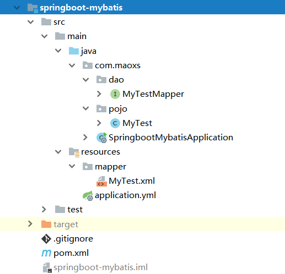Click the main folder icon
This screenshot has height=274, width=285.
click(60, 36)
